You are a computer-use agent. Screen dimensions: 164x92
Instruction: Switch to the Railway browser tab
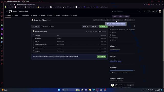click(x=32, y=1)
